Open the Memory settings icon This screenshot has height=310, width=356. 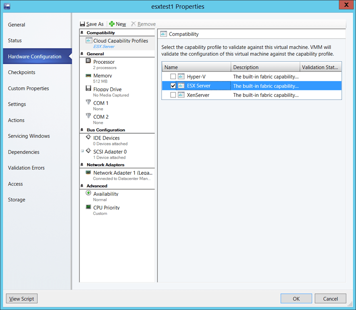click(89, 75)
